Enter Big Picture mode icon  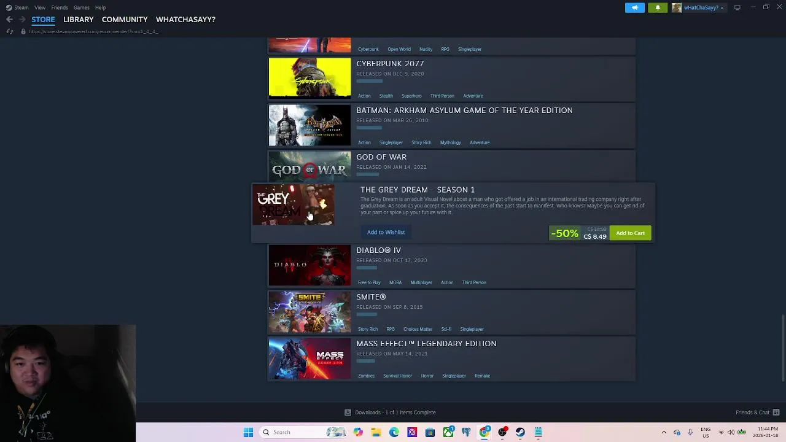[737, 7]
